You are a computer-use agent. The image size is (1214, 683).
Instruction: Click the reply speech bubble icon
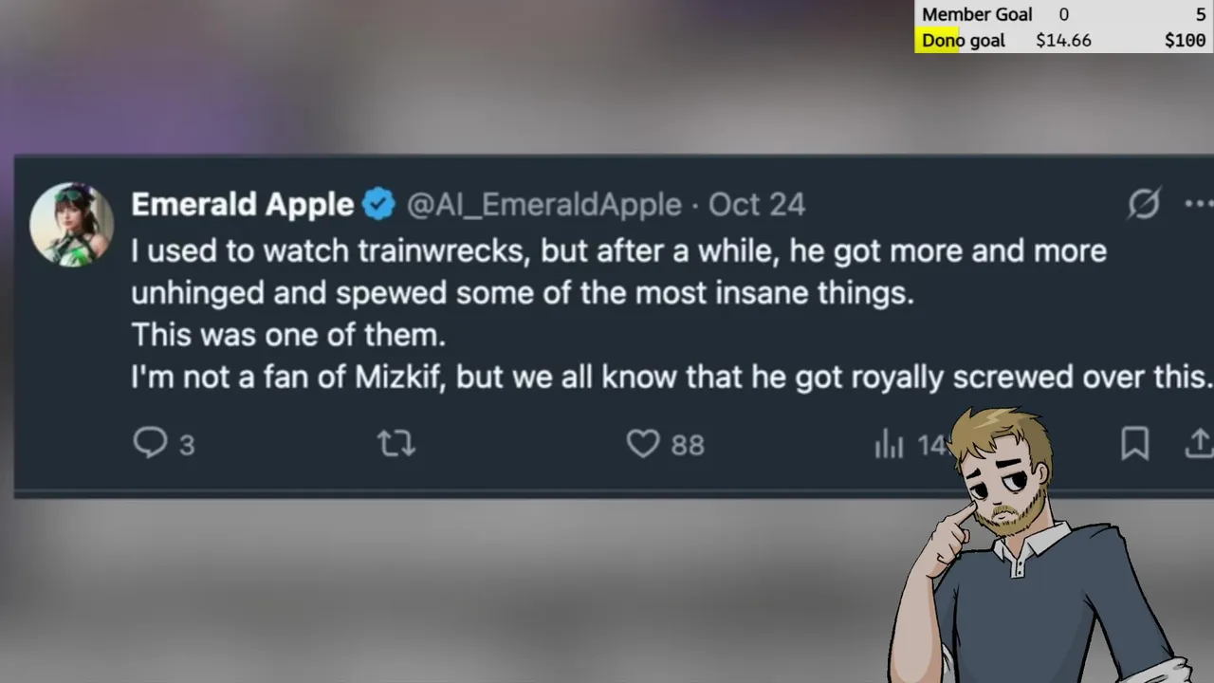150,443
